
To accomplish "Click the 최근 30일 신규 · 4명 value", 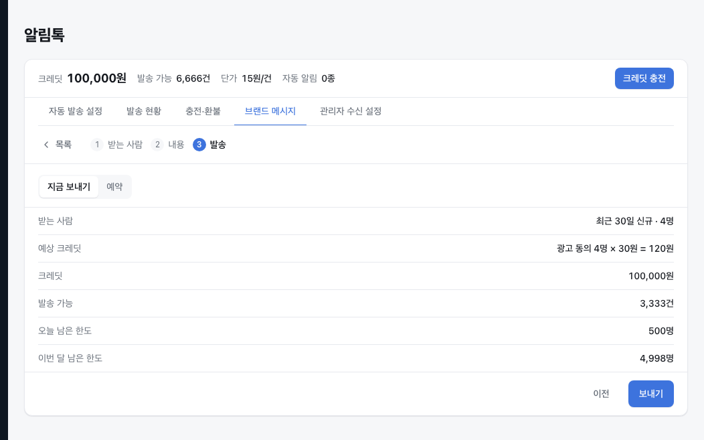I will (635, 221).
